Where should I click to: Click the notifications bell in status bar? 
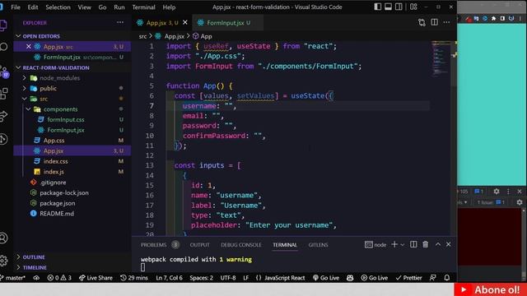coord(446,278)
